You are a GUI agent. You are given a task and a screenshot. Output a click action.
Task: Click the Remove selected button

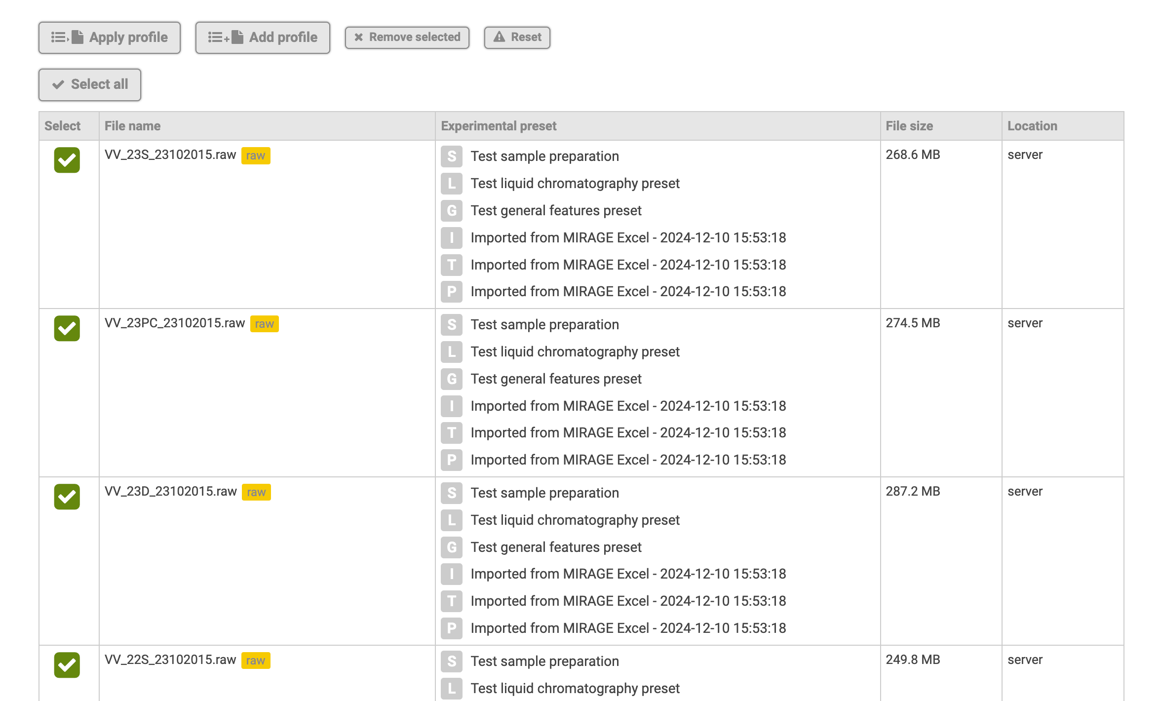pos(407,38)
